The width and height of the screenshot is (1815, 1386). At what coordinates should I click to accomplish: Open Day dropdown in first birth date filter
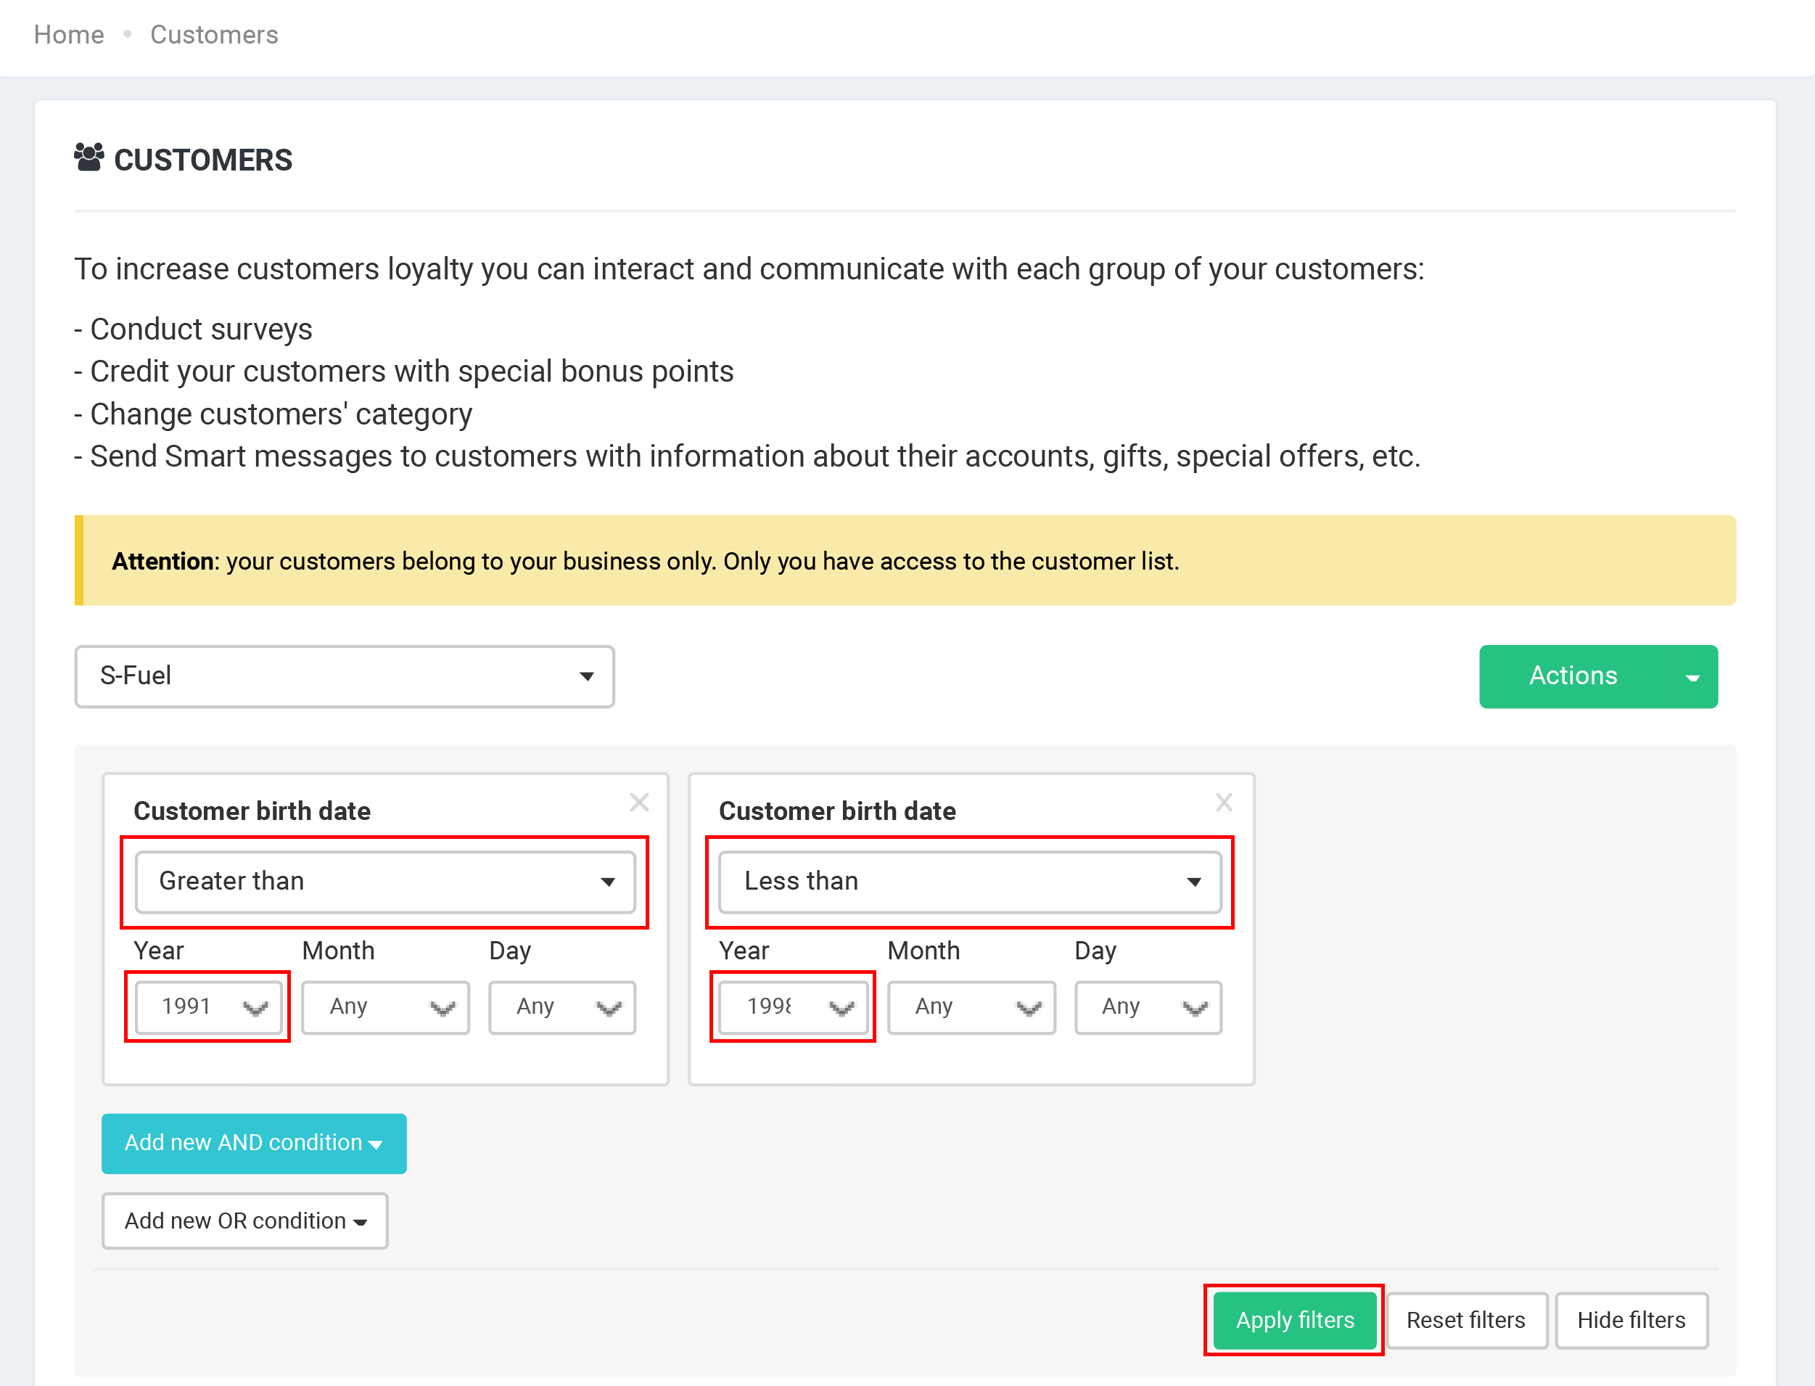(562, 1006)
